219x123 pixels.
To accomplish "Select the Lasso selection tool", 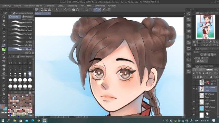I will pos(4,33).
